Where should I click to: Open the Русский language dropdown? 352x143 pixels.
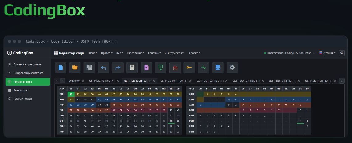pos(328,53)
